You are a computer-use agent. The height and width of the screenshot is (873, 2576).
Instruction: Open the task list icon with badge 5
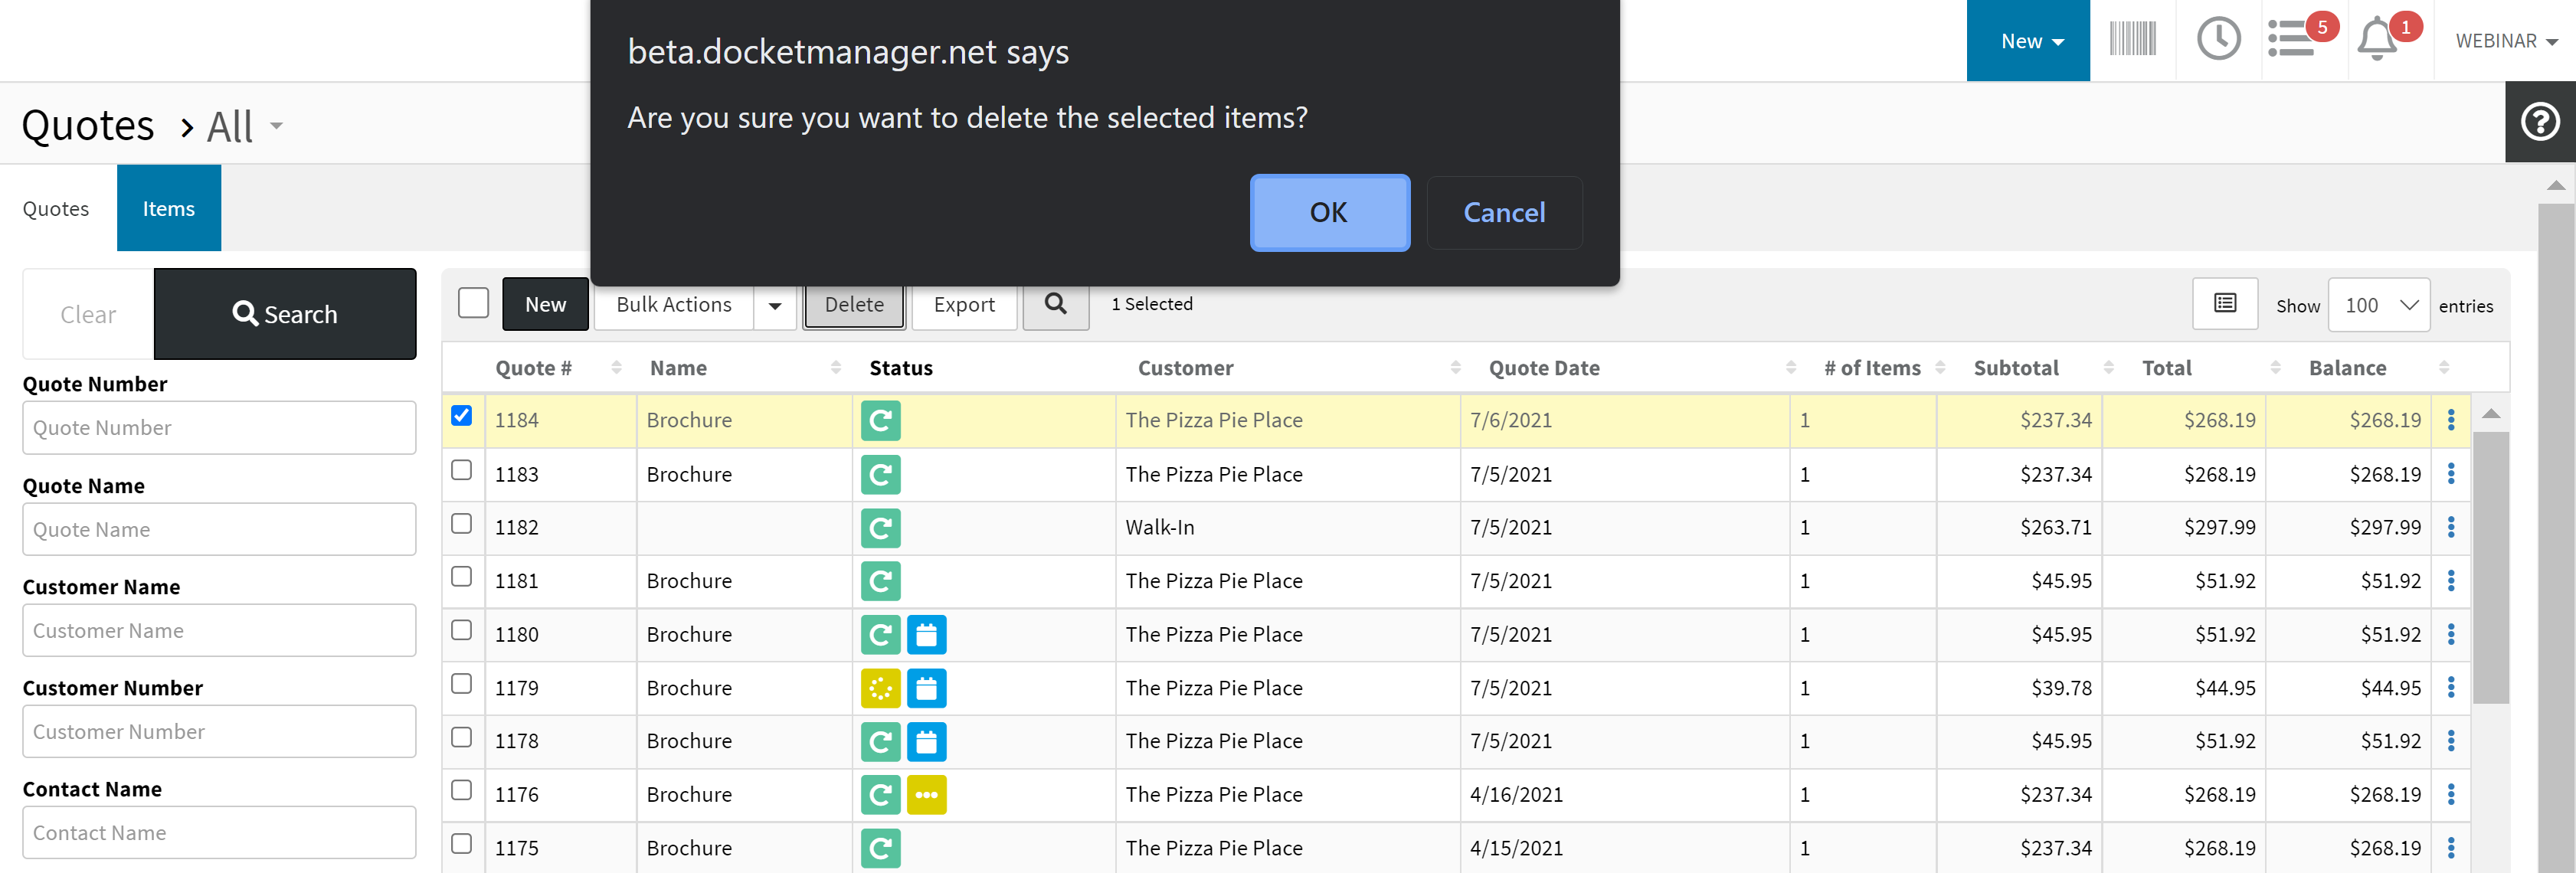pyautogui.click(x=2290, y=40)
